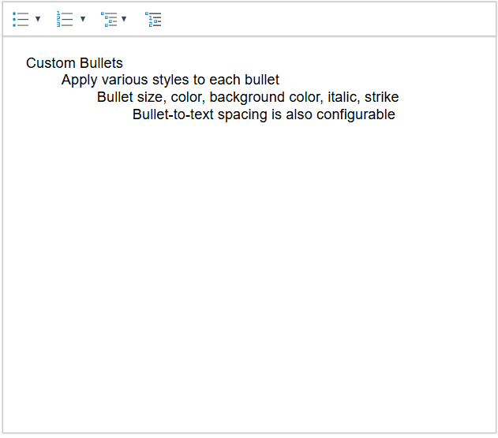Click 'Apply various styles to each bullet' line
This screenshot has height=438, width=498.
(170, 80)
